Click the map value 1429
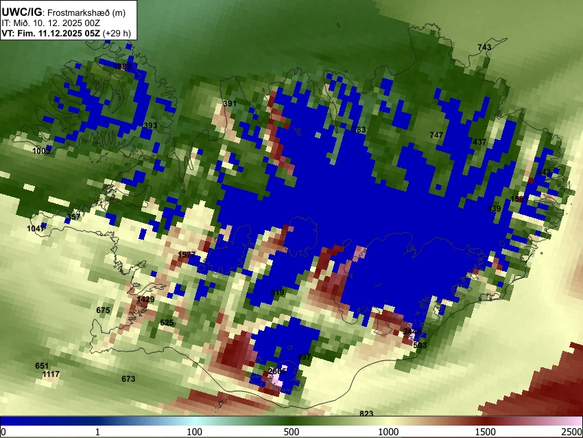Viewport: 583px width, 438px height. click(145, 299)
